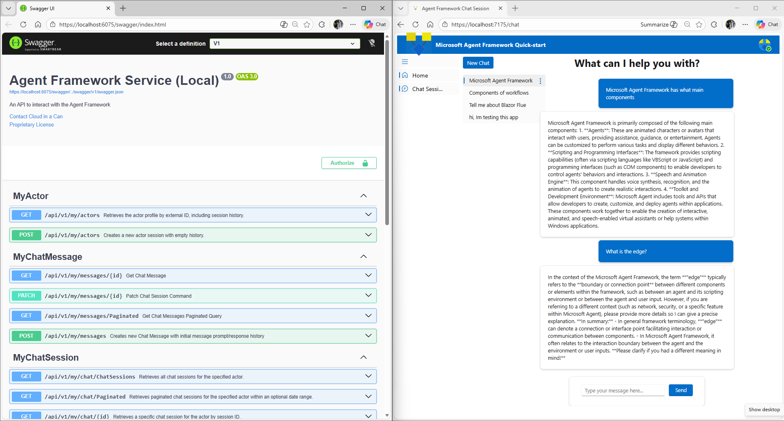Favorite the chat page with star icon
The width and height of the screenshot is (784, 421).
pos(699,24)
